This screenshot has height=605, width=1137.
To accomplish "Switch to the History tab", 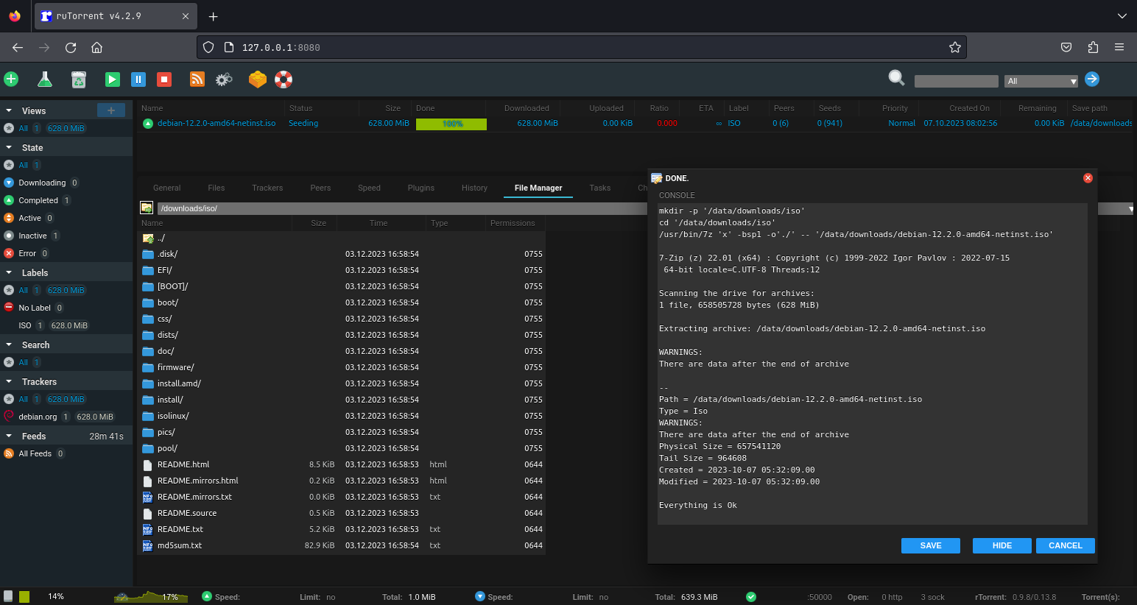I will click(474, 188).
